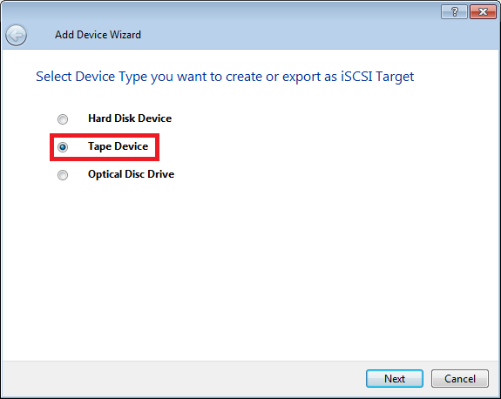The height and width of the screenshot is (399, 501).
Task: Choose the Tape Device radio button
Action: [x=63, y=147]
